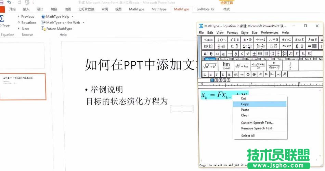
Task: Open the matrix templates palette
Action: [x=312, y=46]
